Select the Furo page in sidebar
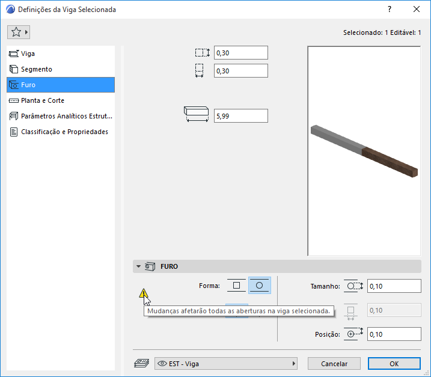This screenshot has width=431, height=377. point(61,85)
